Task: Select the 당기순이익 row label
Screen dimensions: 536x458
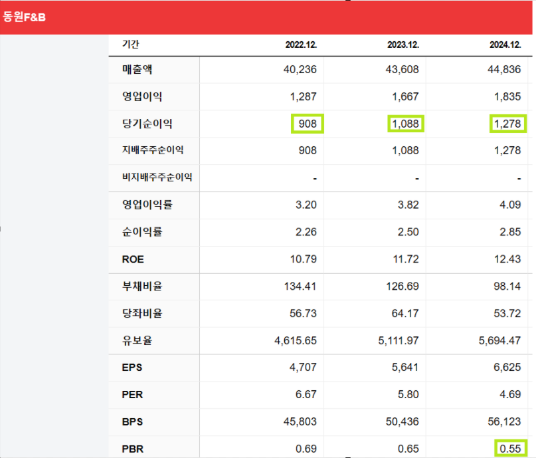Action: coord(147,124)
